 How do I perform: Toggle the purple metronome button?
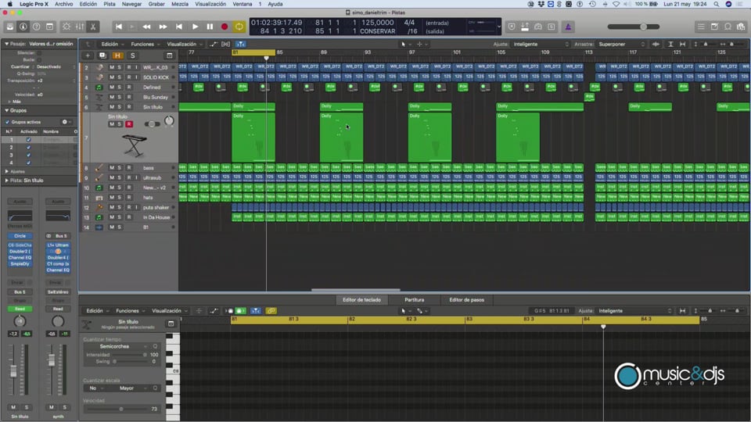tap(568, 27)
